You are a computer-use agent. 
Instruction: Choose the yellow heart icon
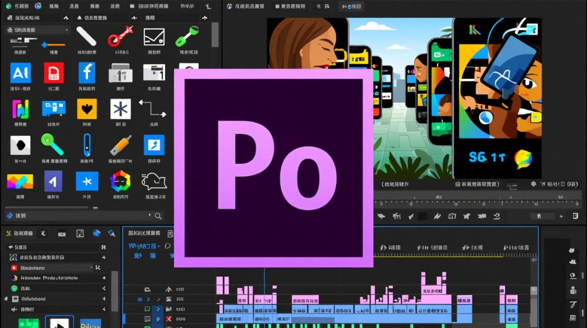tap(87, 109)
